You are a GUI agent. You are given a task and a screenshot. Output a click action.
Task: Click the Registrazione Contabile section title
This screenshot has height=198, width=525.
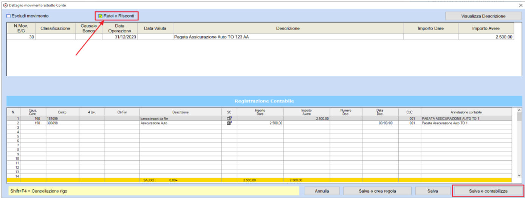264,101
